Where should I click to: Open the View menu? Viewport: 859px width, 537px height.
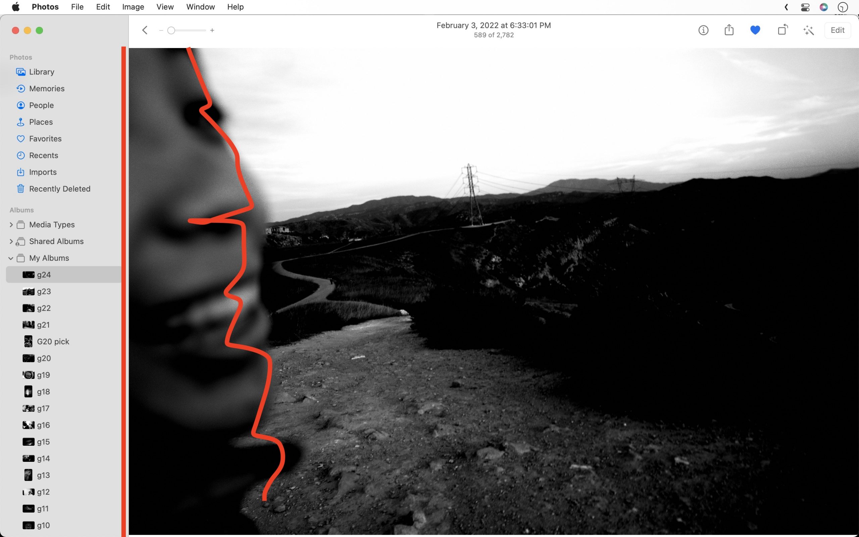pyautogui.click(x=165, y=7)
